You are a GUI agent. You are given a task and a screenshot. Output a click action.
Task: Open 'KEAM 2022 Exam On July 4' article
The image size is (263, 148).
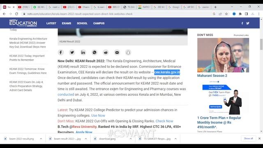click(x=26, y=86)
